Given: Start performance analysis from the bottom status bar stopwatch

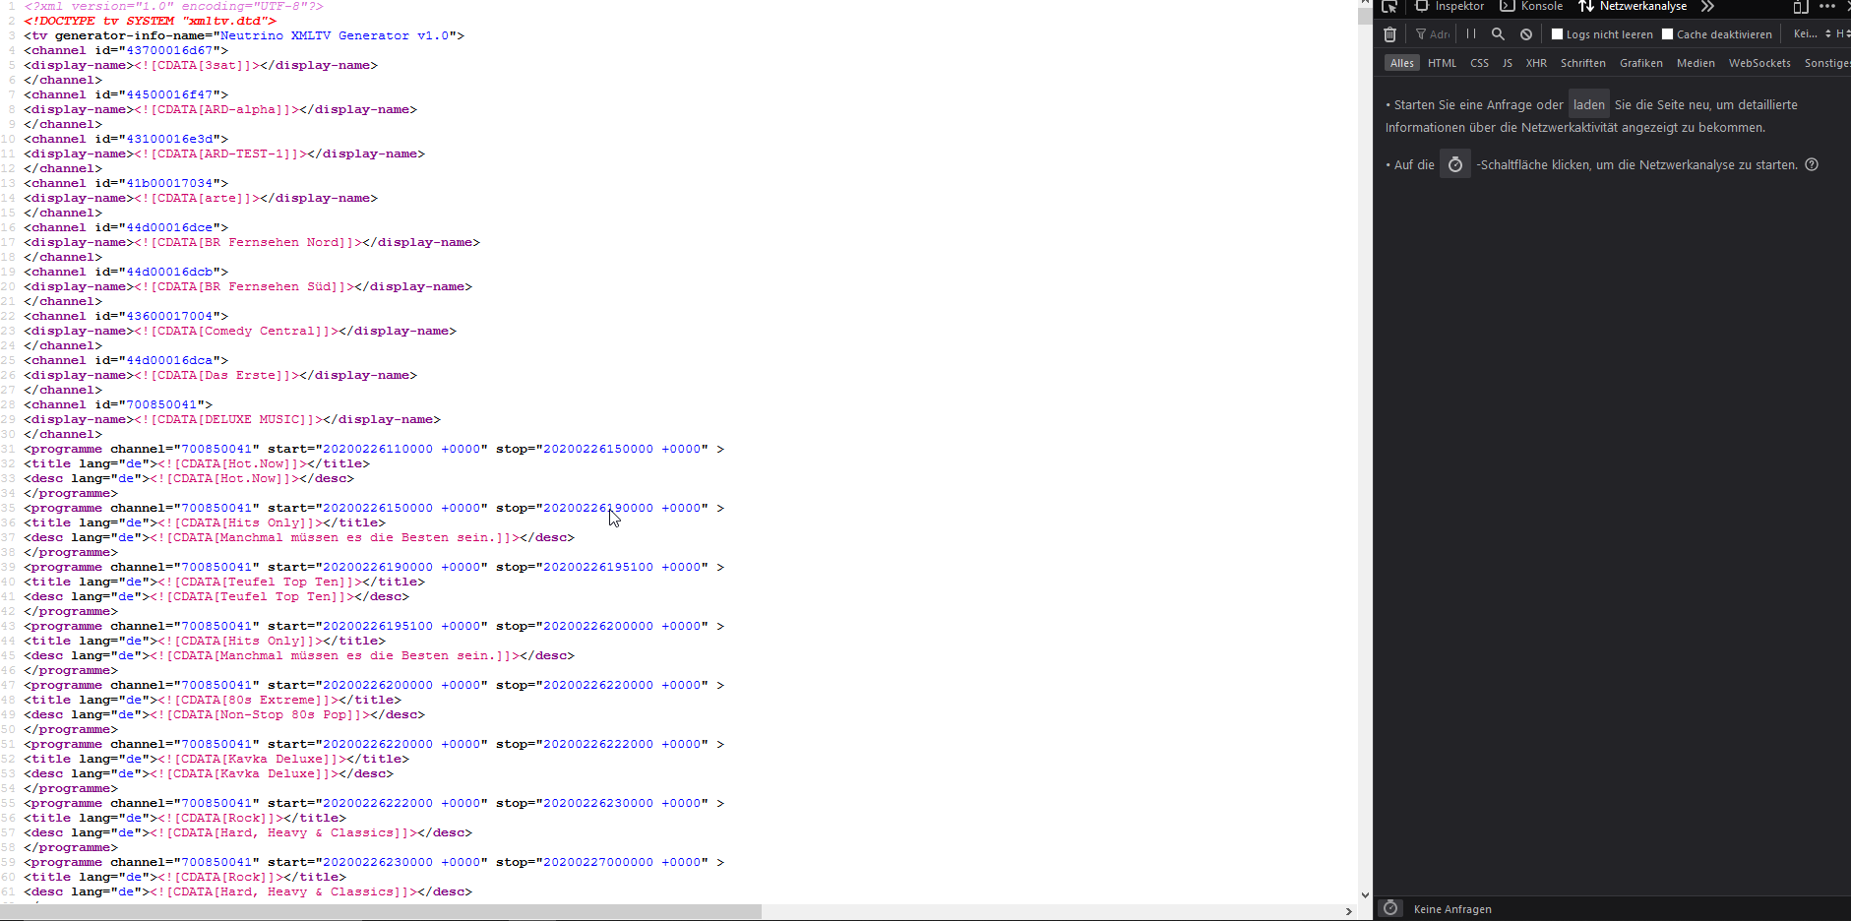Looking at the screenshot, I should coord(1390,908).
